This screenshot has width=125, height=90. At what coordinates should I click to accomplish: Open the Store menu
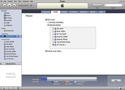(20, 1)
